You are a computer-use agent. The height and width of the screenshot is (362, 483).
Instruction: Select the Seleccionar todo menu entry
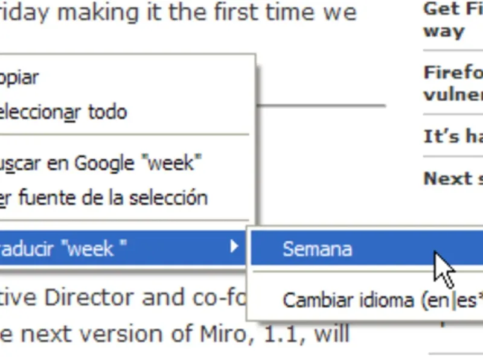63,112
